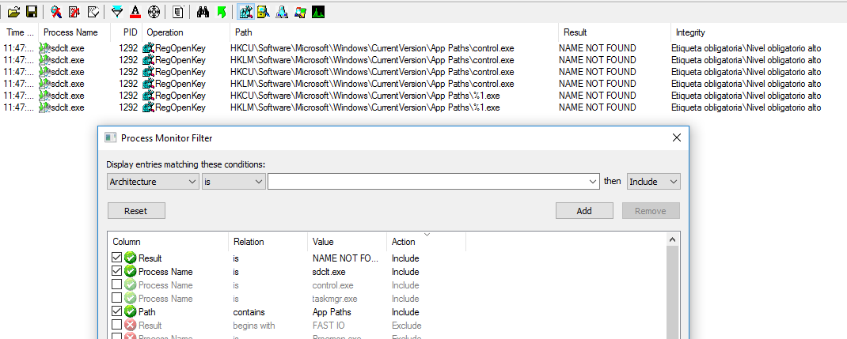Click the RegOpenKey registry icon in first event row
Viewport: 847px width, 339px height.
pyautogui.click(x=148, y=48)
